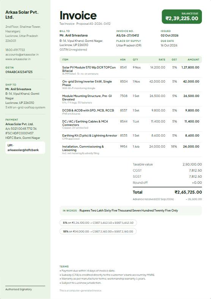Select the amount 1,27,800.00
The width and height of the screenshot is (211, 299).
[190, 67]
